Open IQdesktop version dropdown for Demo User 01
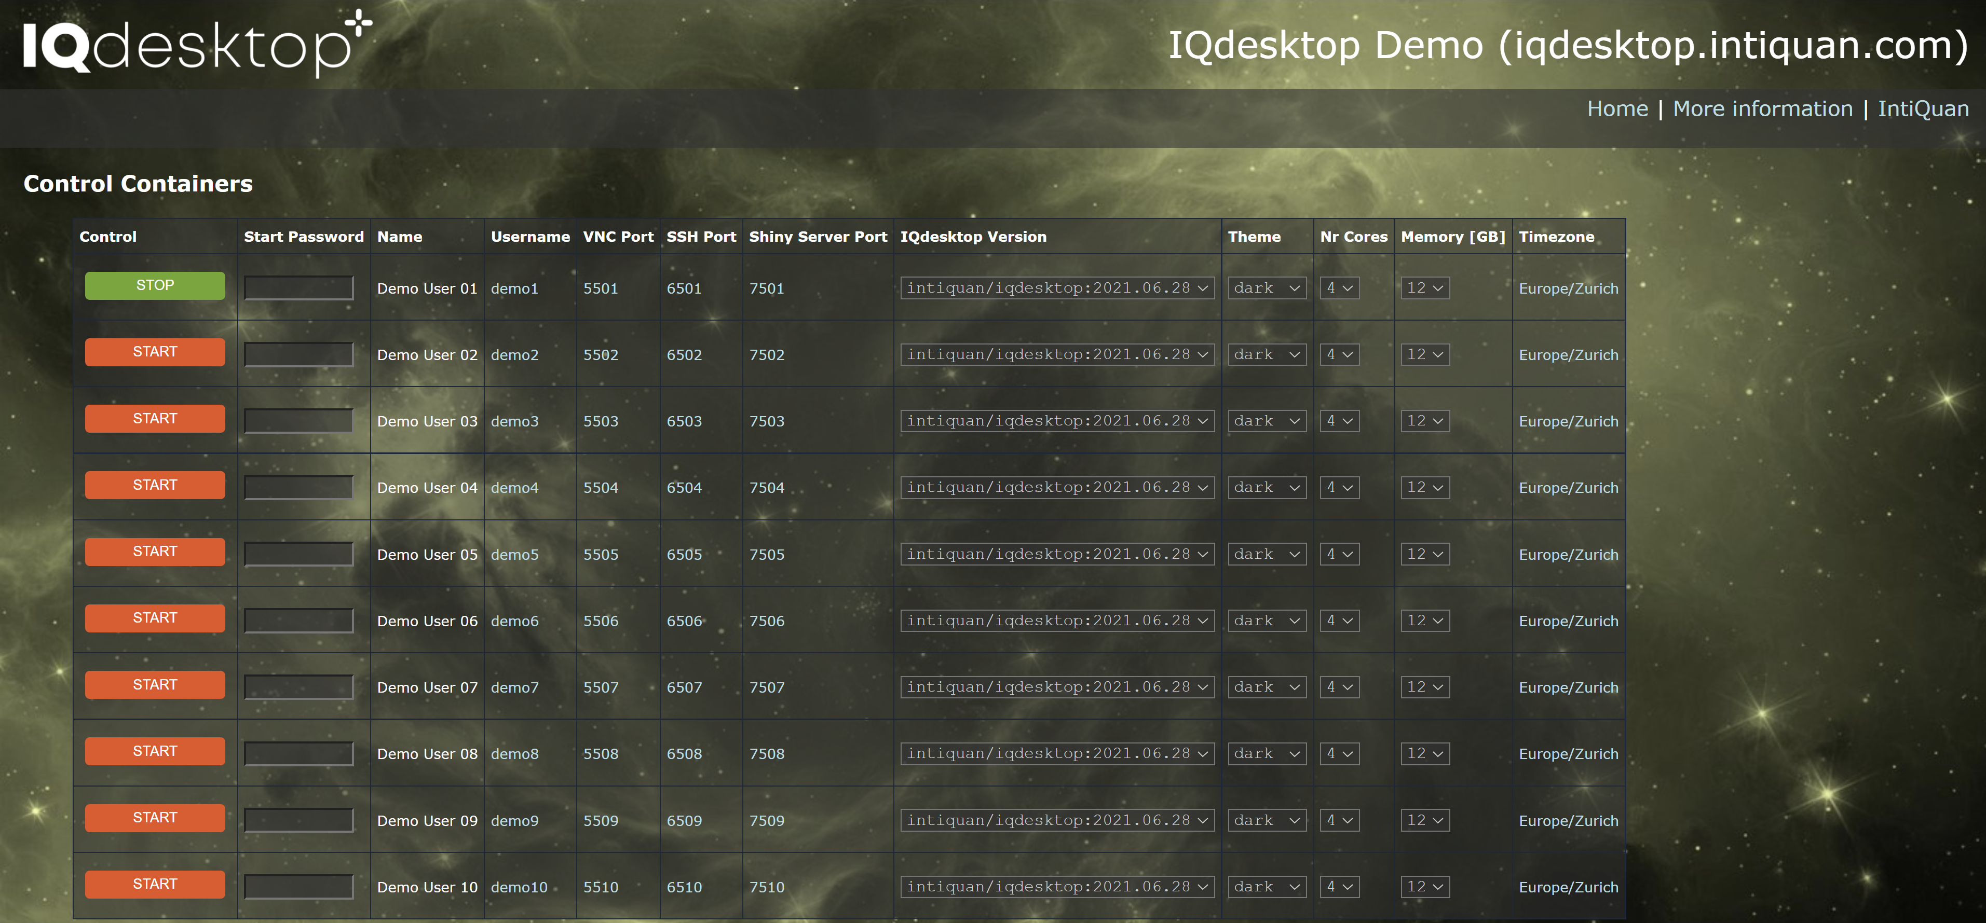1986x923 pixels. (1057, 288)
